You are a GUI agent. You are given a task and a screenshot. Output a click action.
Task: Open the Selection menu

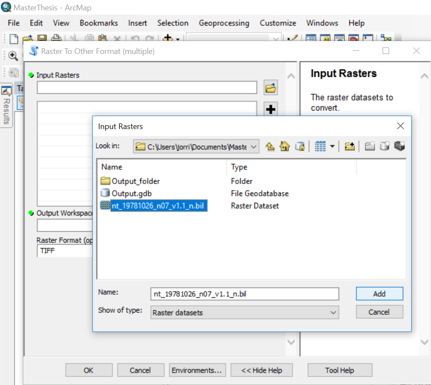[x=173, y=23]
